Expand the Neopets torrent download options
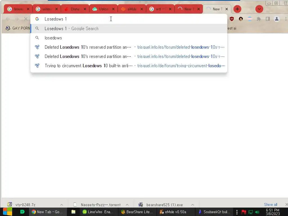288x216 pixels. [x=127, y=205]
